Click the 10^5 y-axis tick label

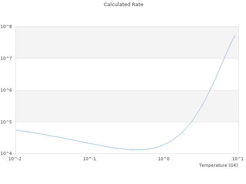[6, 122]
